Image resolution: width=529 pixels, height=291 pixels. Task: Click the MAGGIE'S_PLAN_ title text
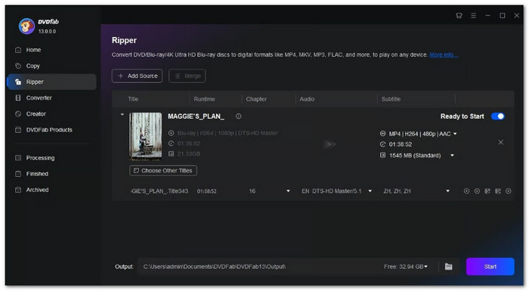[x=196, y=116]
